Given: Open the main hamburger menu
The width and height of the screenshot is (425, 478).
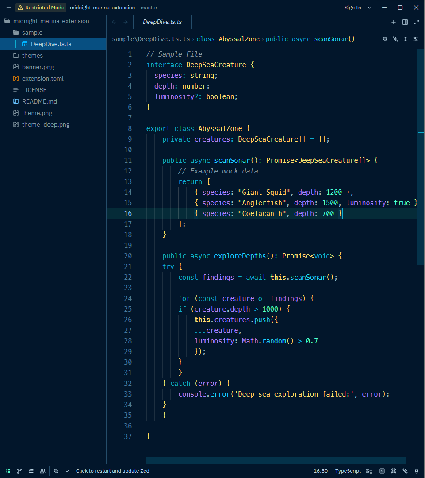Looking at the screenshot, I should point(8,8).
